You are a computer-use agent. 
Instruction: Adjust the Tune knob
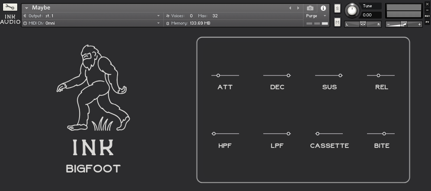352,11
